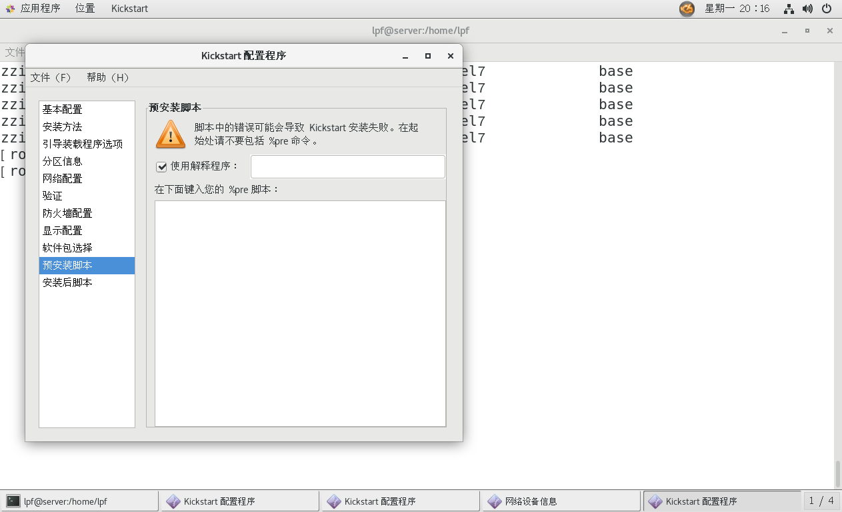Switch to 网络设备信息 taskbar entry
Screen dimensions: 842x512
[561, 501]
